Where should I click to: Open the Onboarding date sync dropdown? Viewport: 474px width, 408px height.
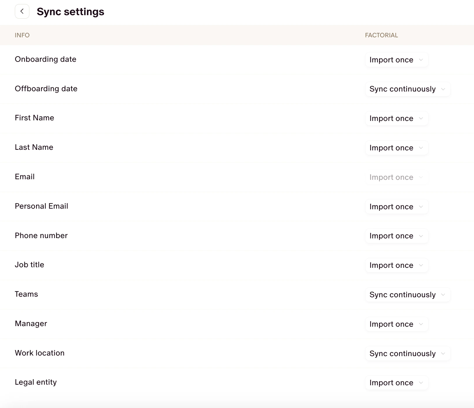coord(396,60)
